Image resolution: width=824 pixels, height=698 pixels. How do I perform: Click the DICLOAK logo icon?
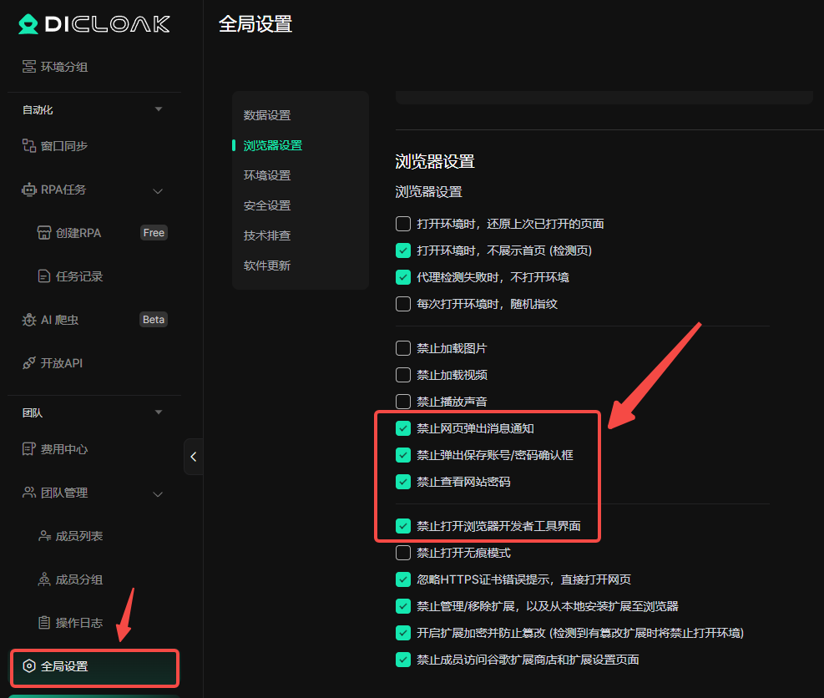click(x=28, y=24)
